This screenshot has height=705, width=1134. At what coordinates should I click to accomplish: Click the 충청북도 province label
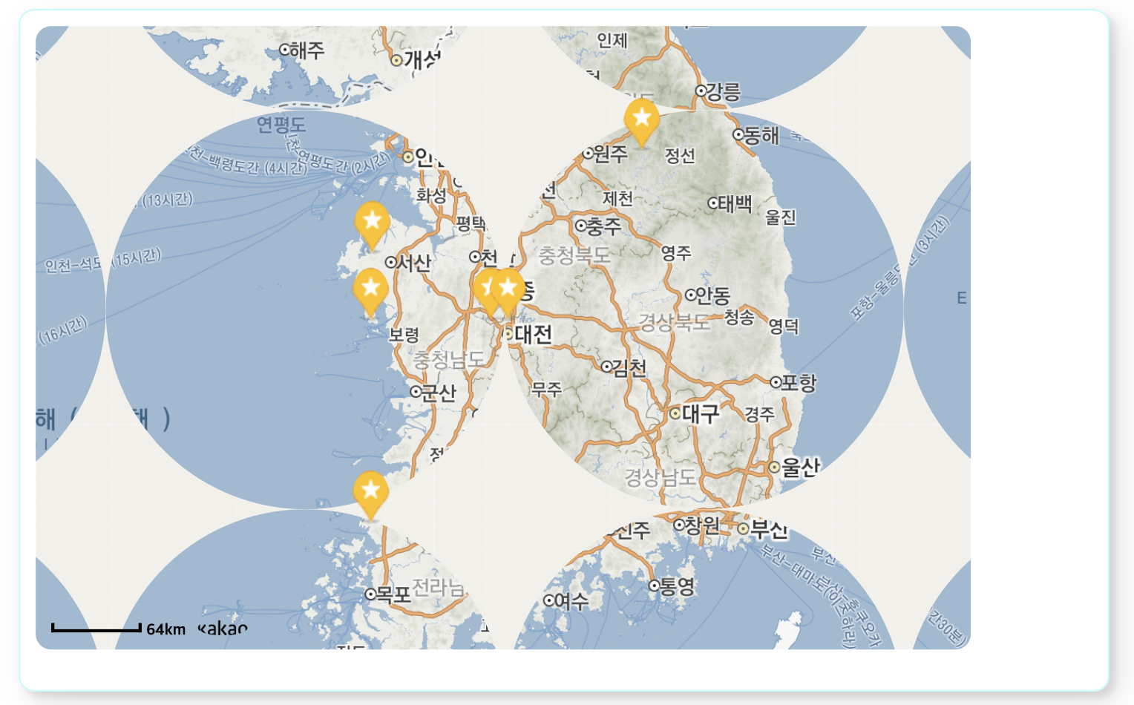pos(574,256)
